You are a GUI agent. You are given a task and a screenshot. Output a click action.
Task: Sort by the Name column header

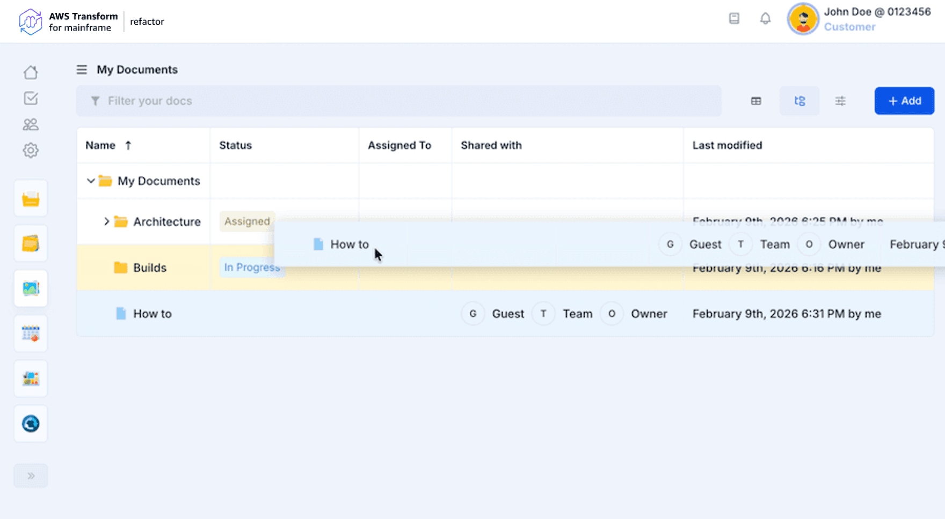(101, 145)
